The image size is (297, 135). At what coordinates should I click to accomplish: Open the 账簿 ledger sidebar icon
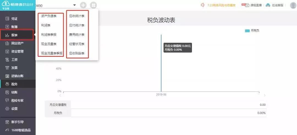(7, 27)
